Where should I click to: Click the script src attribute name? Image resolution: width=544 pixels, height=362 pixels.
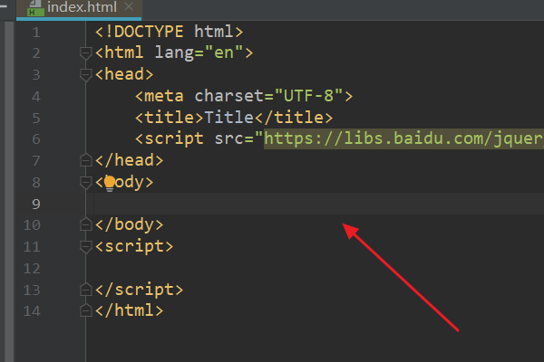click(229, 138)
